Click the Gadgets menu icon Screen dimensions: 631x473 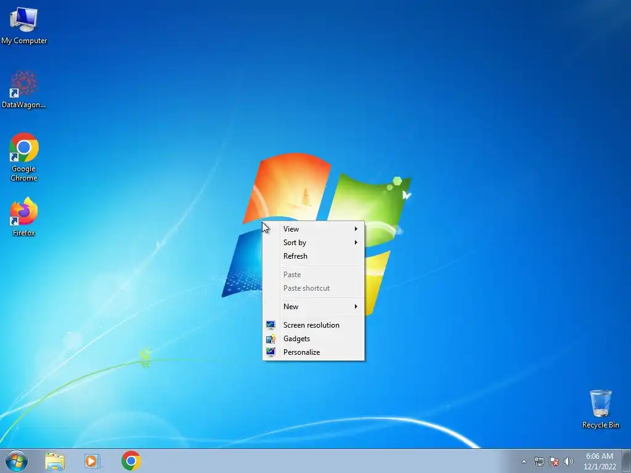[271, 339]
